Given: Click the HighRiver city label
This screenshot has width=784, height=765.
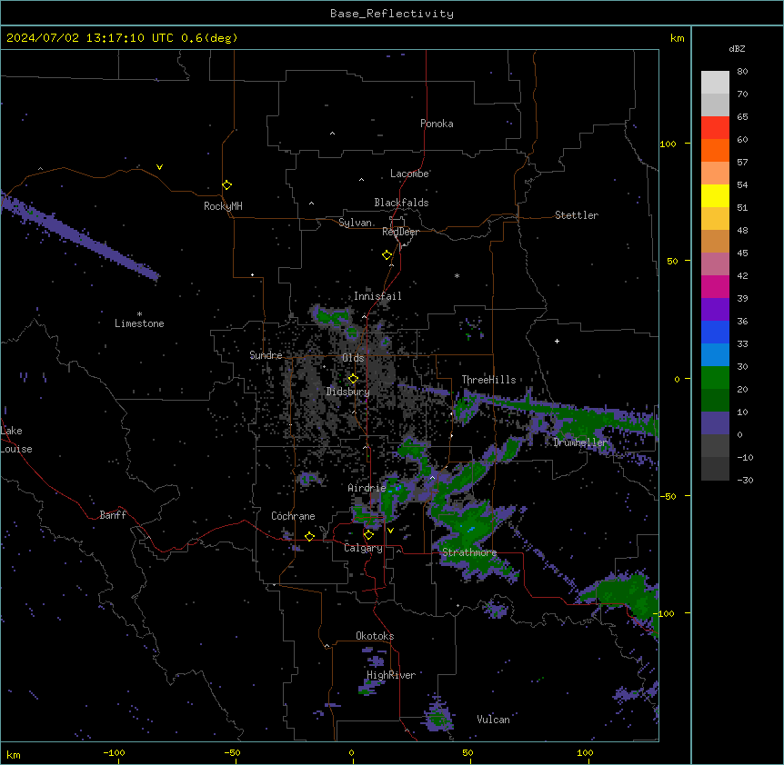Looking at the screenshot, I should [x=391, y=675].
